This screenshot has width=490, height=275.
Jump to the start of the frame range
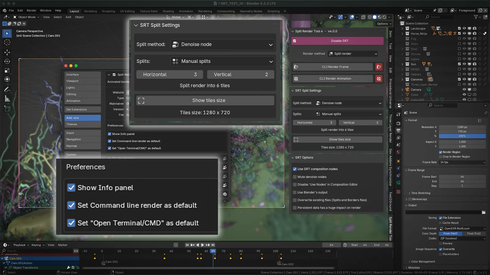coord(187,245)
